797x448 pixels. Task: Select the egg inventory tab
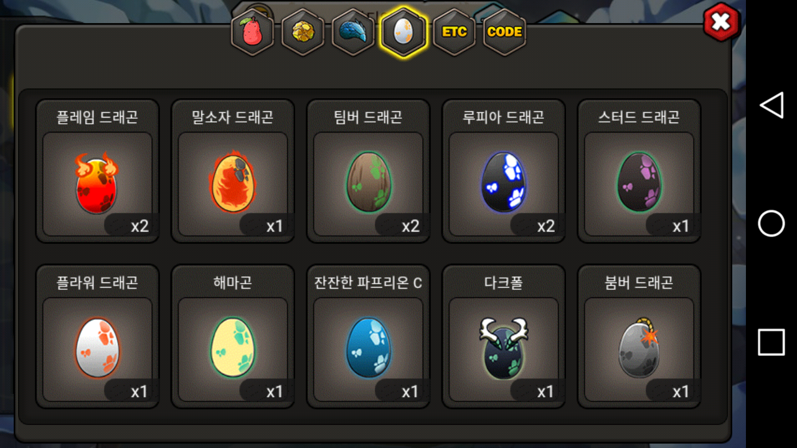click(403, 32)
